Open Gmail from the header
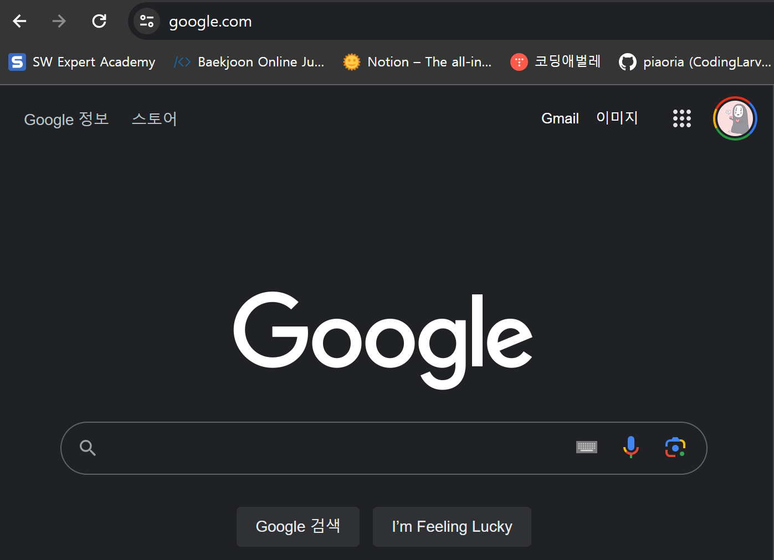The width and height of the screenshot is (774, 560). pyautogui.click(x=560, y=118)
